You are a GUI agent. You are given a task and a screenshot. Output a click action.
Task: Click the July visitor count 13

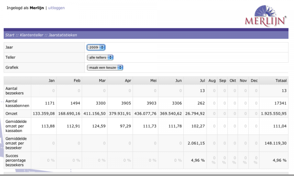(202, 91)
